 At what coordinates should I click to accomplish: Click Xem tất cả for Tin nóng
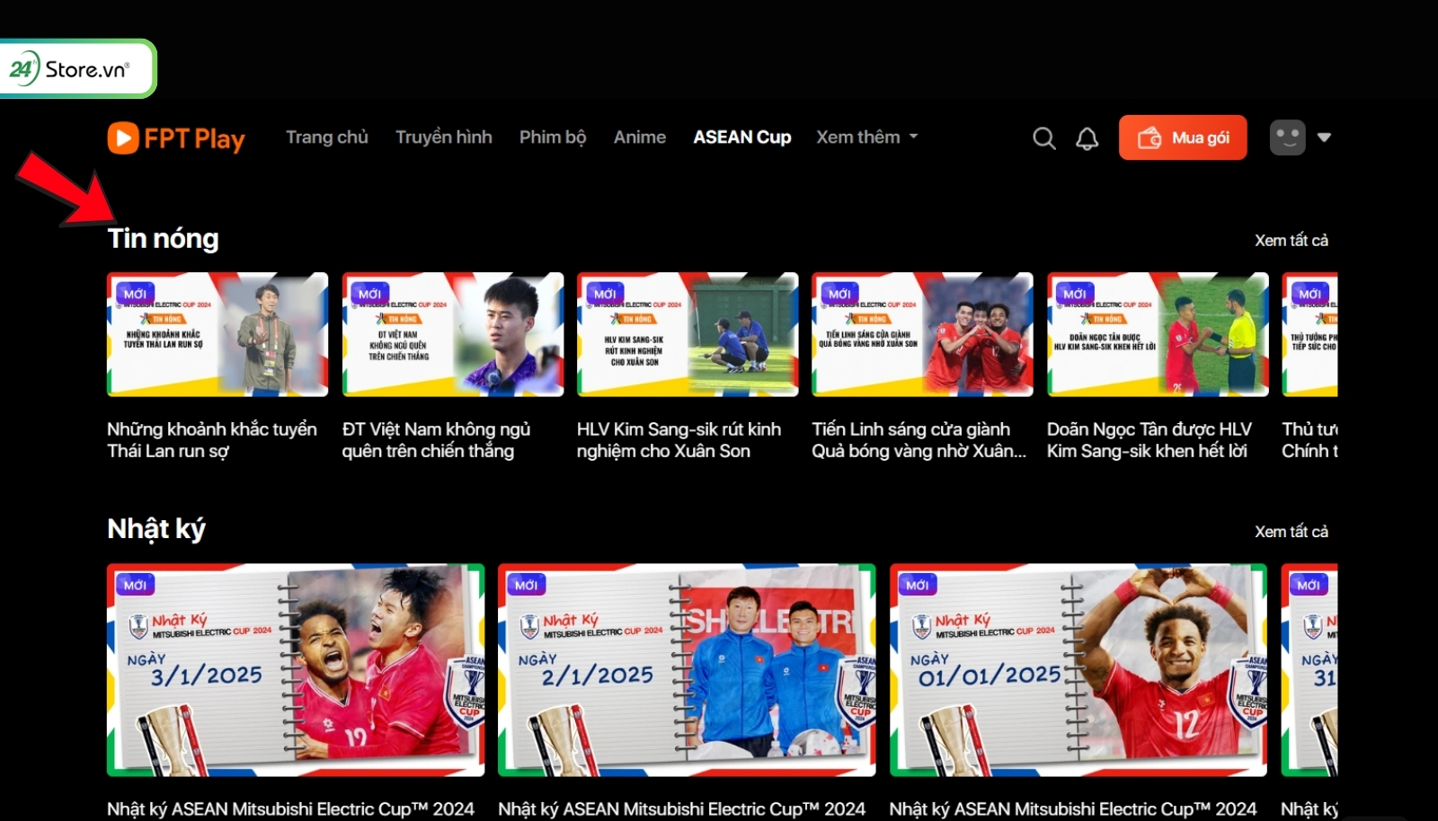[1292, 240]
